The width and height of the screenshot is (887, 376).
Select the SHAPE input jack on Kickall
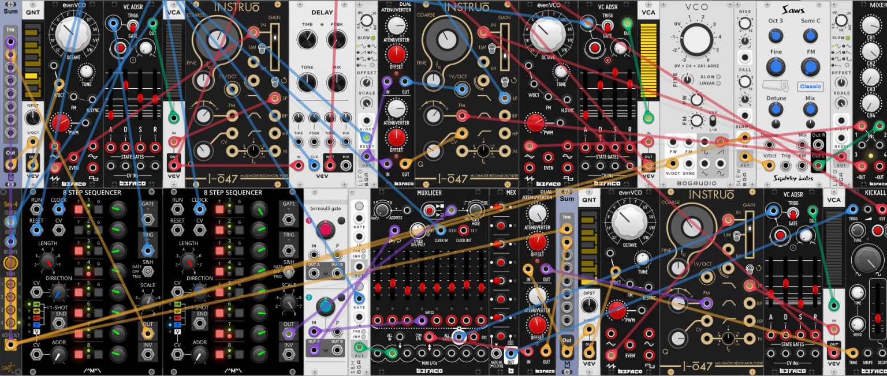(x=867, y=353)
